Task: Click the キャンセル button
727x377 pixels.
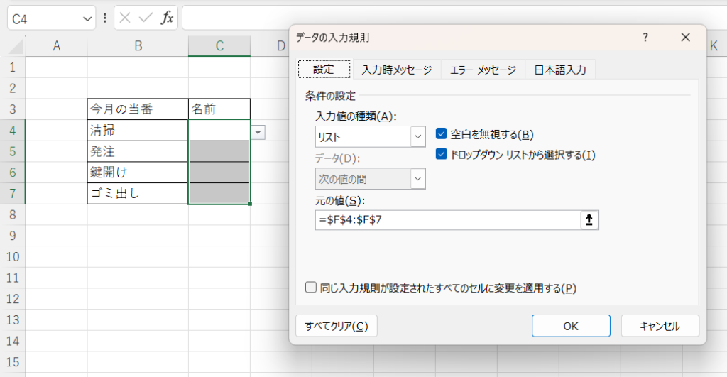Action: pyautogui.click(x=660, y=326)
